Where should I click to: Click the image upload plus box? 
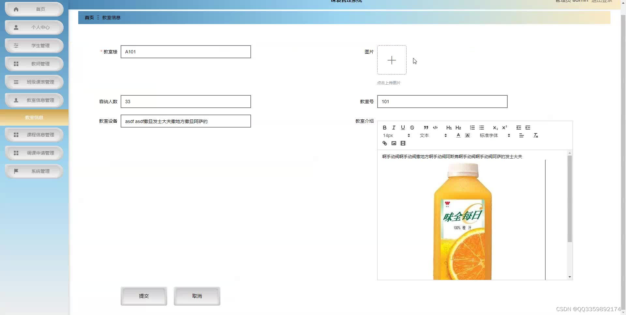click(392, 60)
